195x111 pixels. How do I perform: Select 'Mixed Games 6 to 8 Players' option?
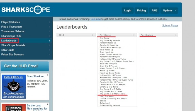[113, 68]
